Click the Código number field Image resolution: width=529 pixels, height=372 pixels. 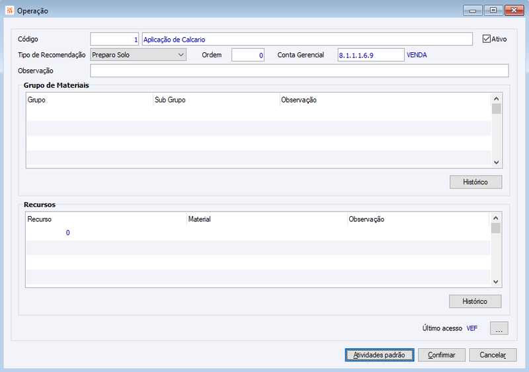tap(114, 39)
